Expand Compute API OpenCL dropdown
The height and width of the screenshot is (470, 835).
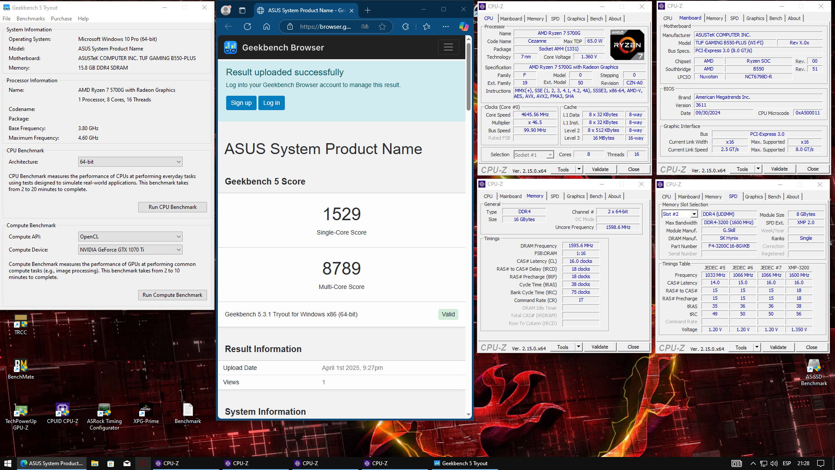click(x=130, y=236)
